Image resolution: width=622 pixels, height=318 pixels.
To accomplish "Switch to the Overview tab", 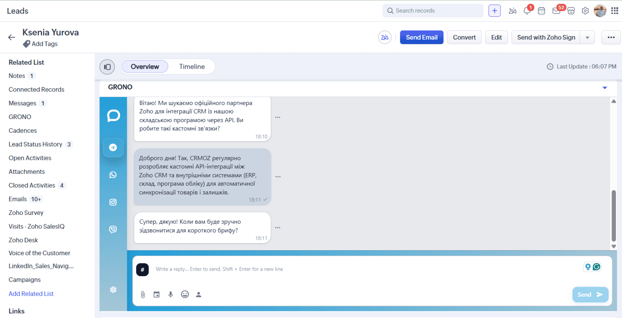I will click(x=145, y=67).
